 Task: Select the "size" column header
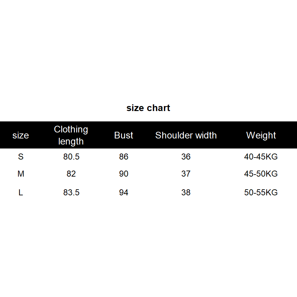click(21, 135)
